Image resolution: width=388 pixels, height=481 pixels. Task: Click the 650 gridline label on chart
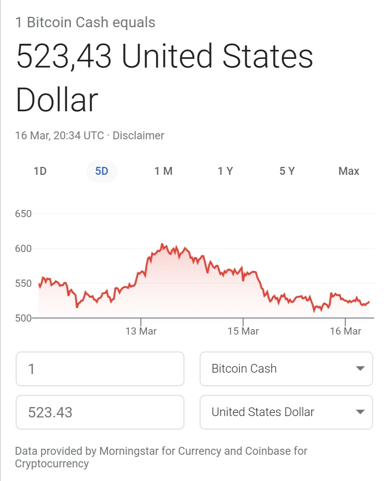coord(23,214)
